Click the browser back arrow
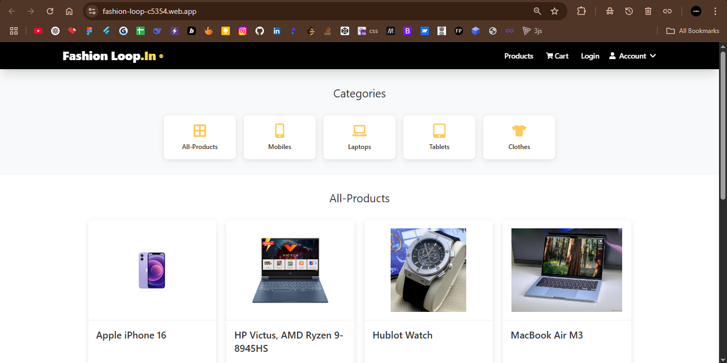The height and width of the screenshot is (363, 727). click(12, 11)
